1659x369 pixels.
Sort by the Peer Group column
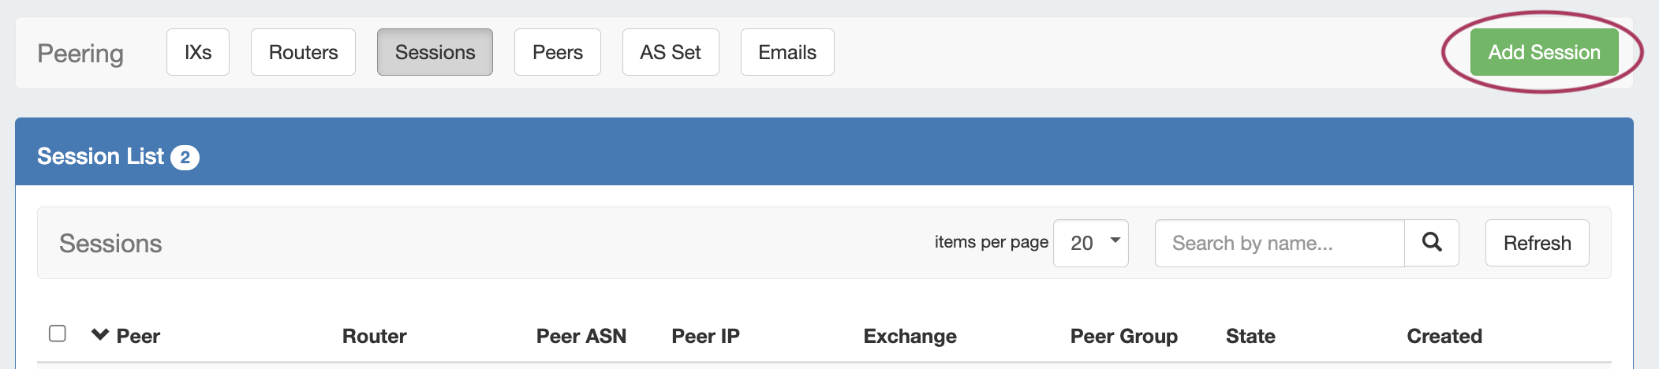click(1123, 336)
